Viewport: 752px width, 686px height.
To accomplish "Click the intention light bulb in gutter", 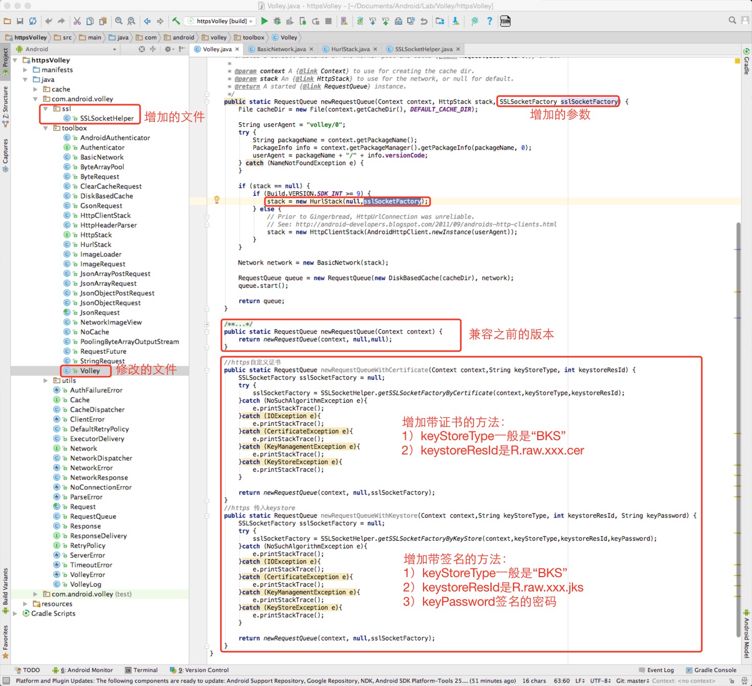I will [x=217, y=200].
